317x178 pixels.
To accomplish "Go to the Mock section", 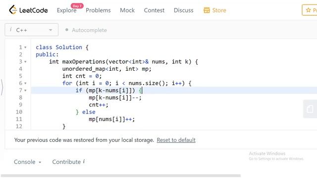I will (x=127, y=10).
